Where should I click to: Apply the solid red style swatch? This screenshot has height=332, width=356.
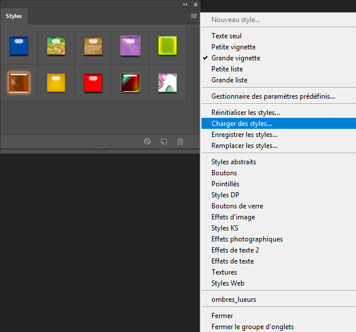coord(93,82)
